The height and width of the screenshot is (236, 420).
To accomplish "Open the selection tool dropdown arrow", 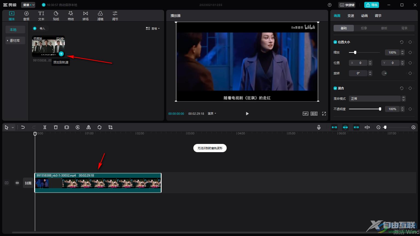I will pyautogui.click(x=13, y=128).
